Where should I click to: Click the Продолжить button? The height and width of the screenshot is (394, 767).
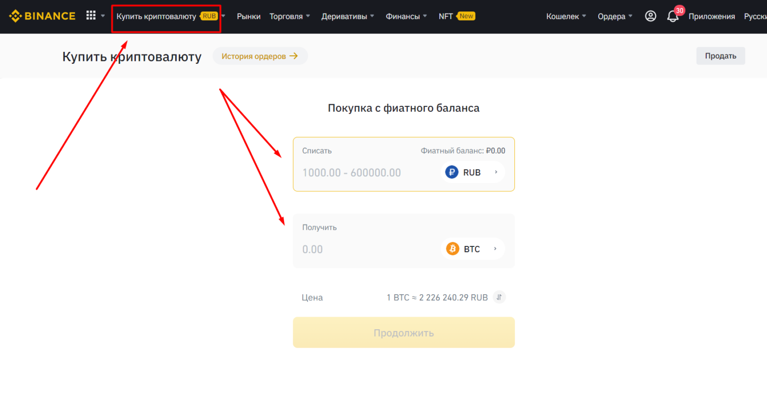click(x=403, y=333)
